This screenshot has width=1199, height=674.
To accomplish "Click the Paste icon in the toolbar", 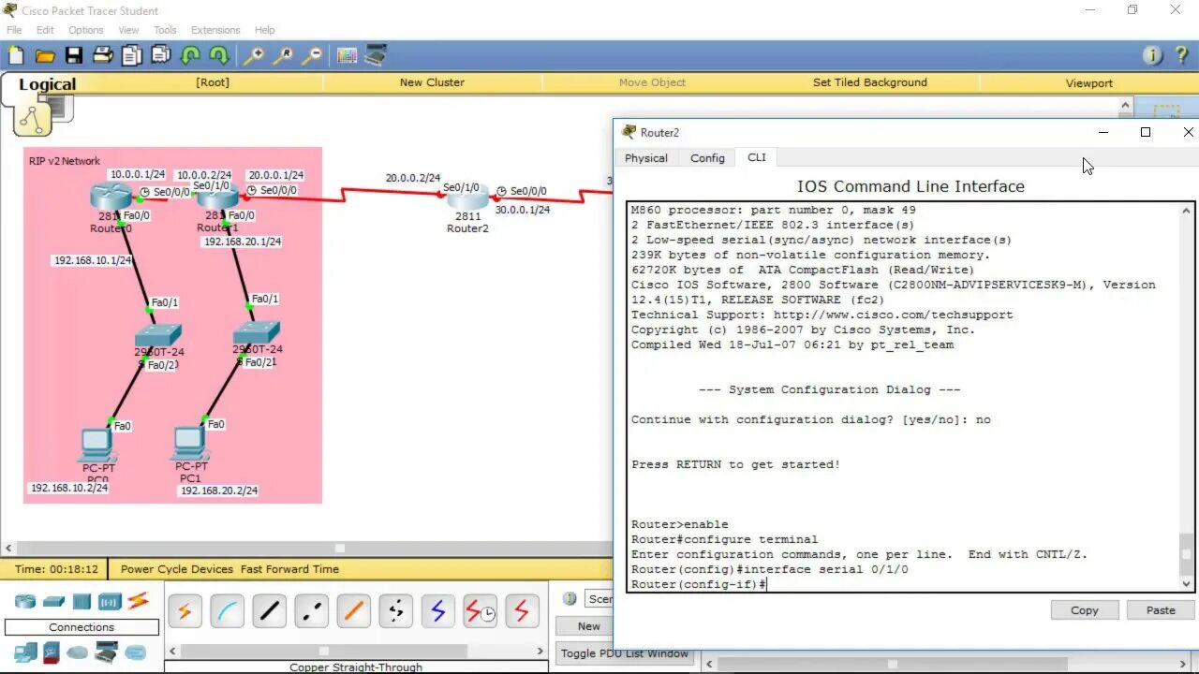I will pos(161,55).
